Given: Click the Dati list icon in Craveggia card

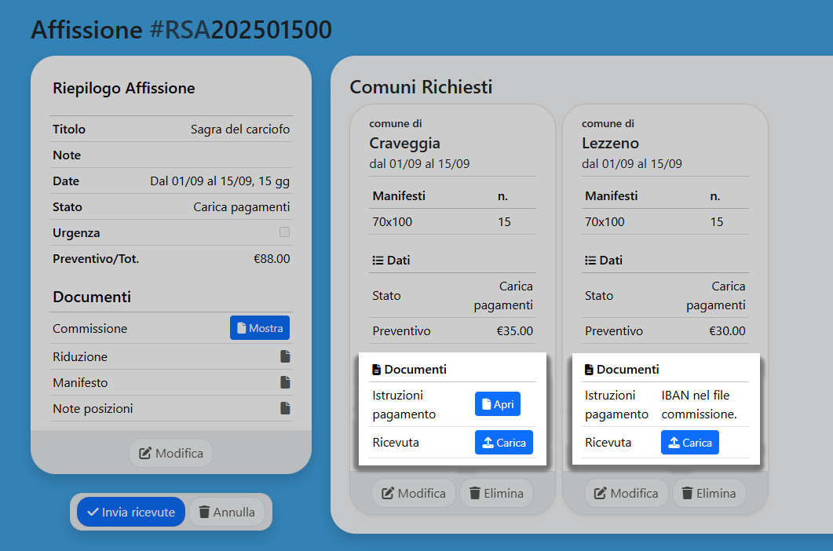Looking at the screenshot, I should [x=378, y=261].
